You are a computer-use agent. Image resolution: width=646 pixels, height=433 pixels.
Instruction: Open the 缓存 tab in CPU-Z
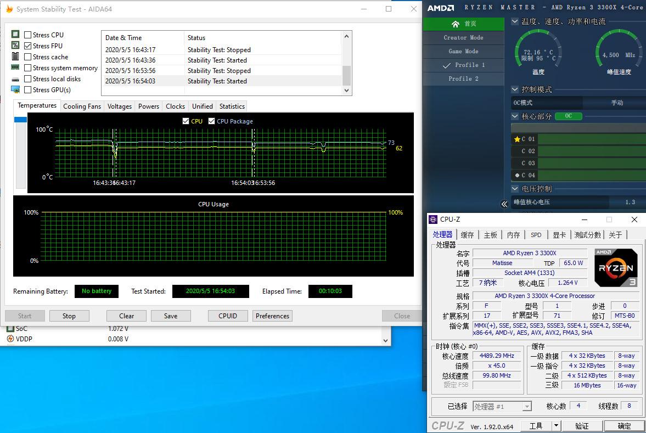coord(467,235)
